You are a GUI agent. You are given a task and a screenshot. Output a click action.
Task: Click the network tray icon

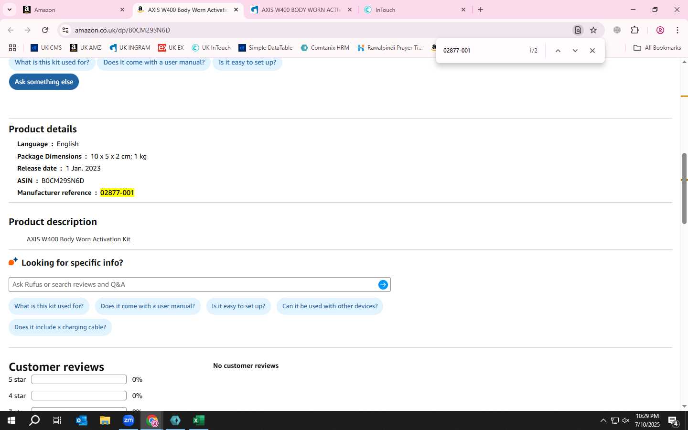click(614, 420)
